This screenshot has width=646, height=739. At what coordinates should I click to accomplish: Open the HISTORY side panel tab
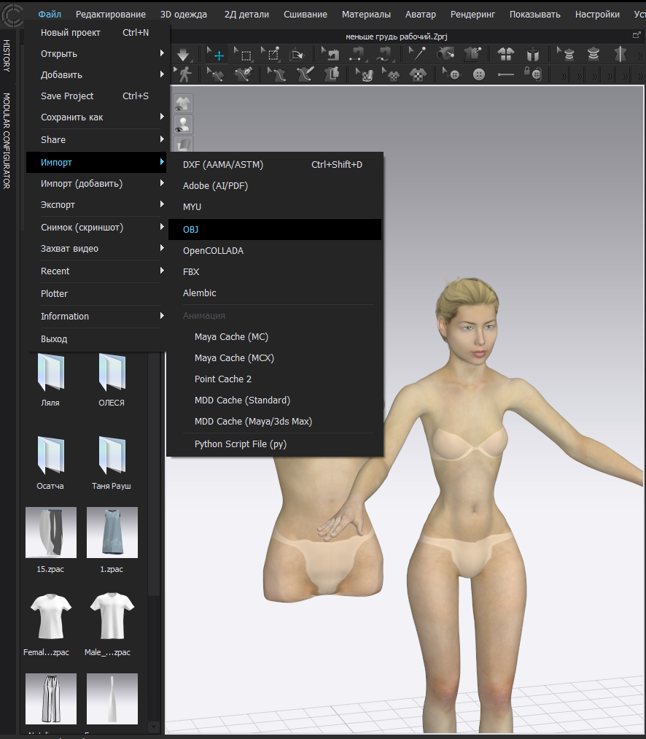[x=7, y=55]
